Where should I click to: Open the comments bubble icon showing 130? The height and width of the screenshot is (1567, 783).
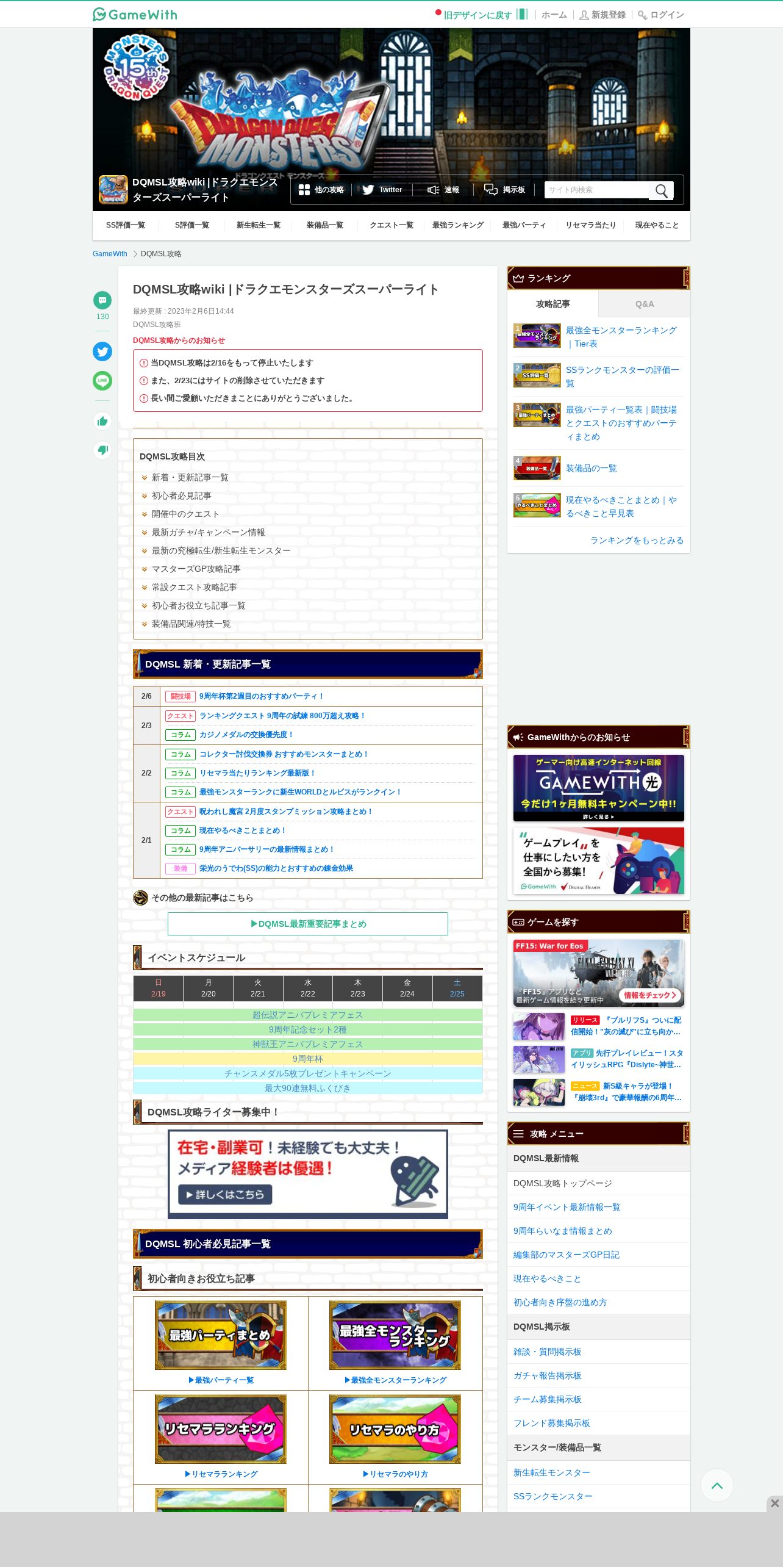pos(102,300)
